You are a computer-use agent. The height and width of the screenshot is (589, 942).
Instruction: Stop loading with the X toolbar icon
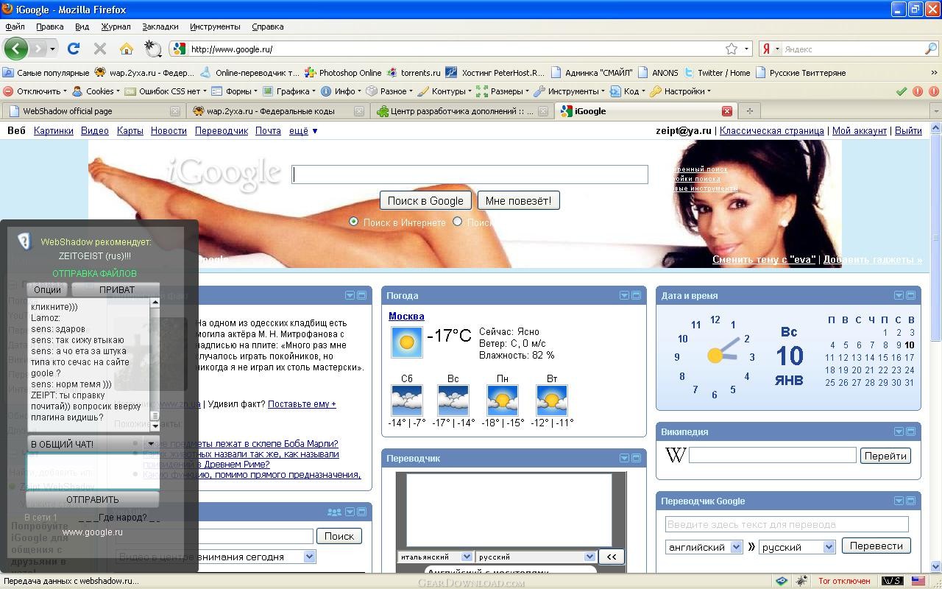click(x=100, y=49)
